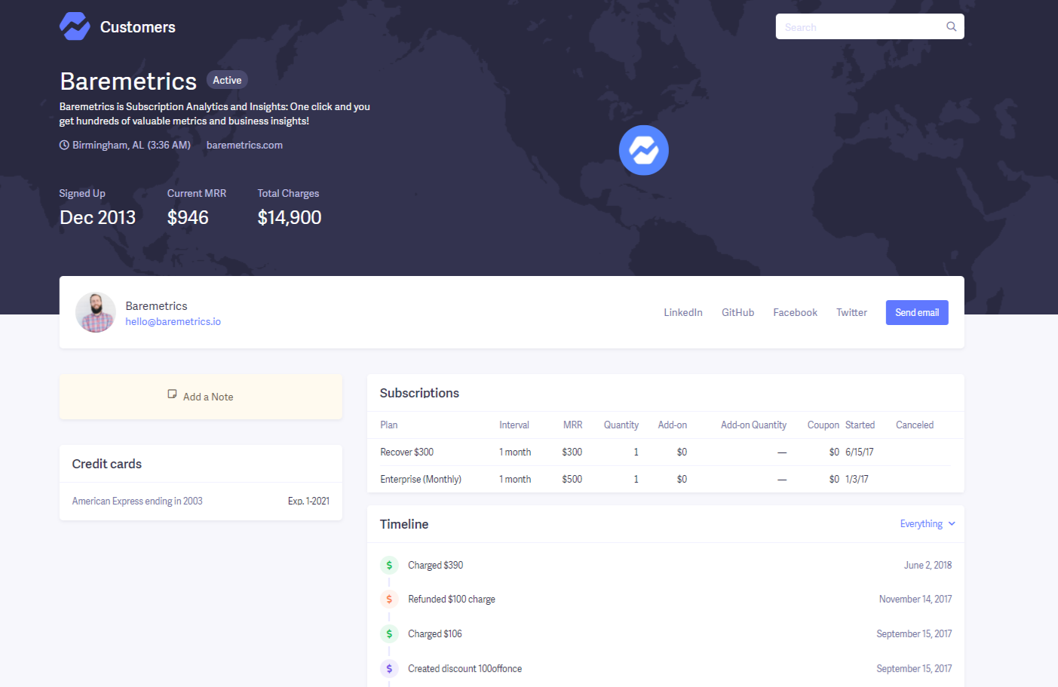
Task: Click the purple dollar icon for Created discount
Action: coord(389,668)
